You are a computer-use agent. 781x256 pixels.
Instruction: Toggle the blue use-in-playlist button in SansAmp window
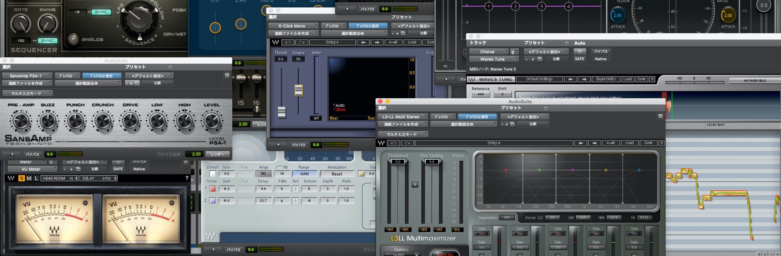click(x=102, y=76)
